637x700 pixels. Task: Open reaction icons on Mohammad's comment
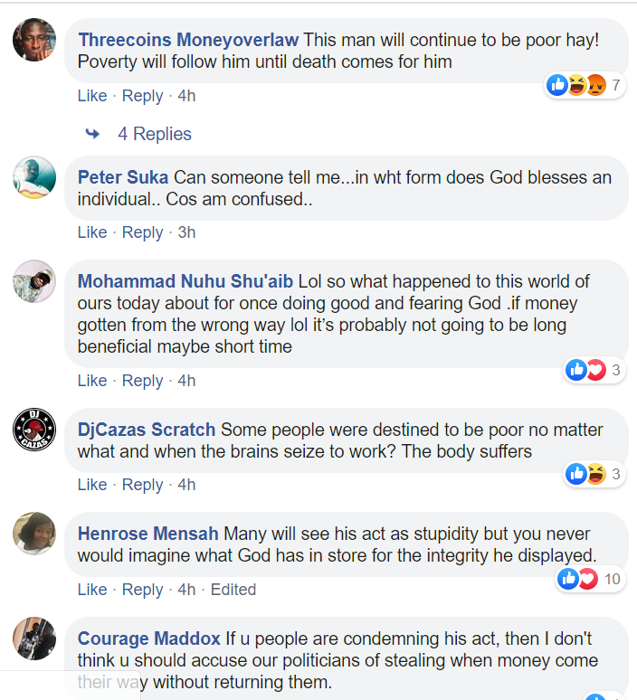(585, 369)
